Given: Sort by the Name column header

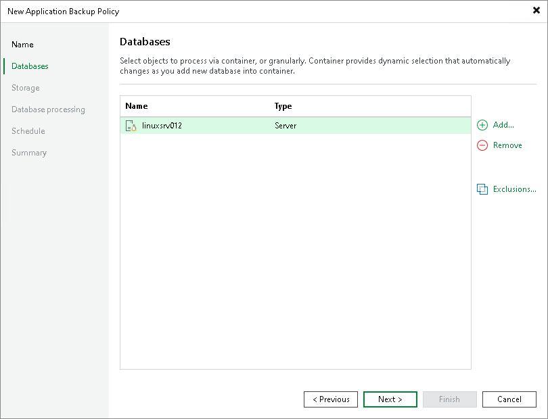Looking at the screenshot, I should [x=137, y=106].
